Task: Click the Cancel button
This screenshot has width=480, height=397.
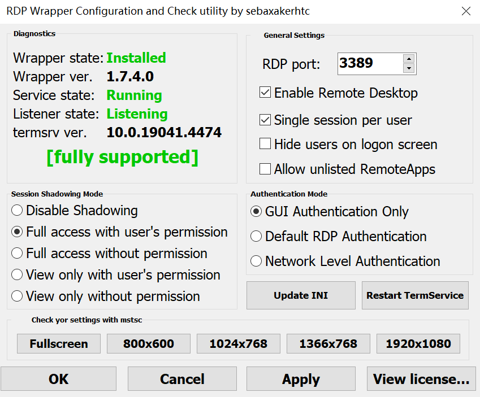Action: [182, 379]
